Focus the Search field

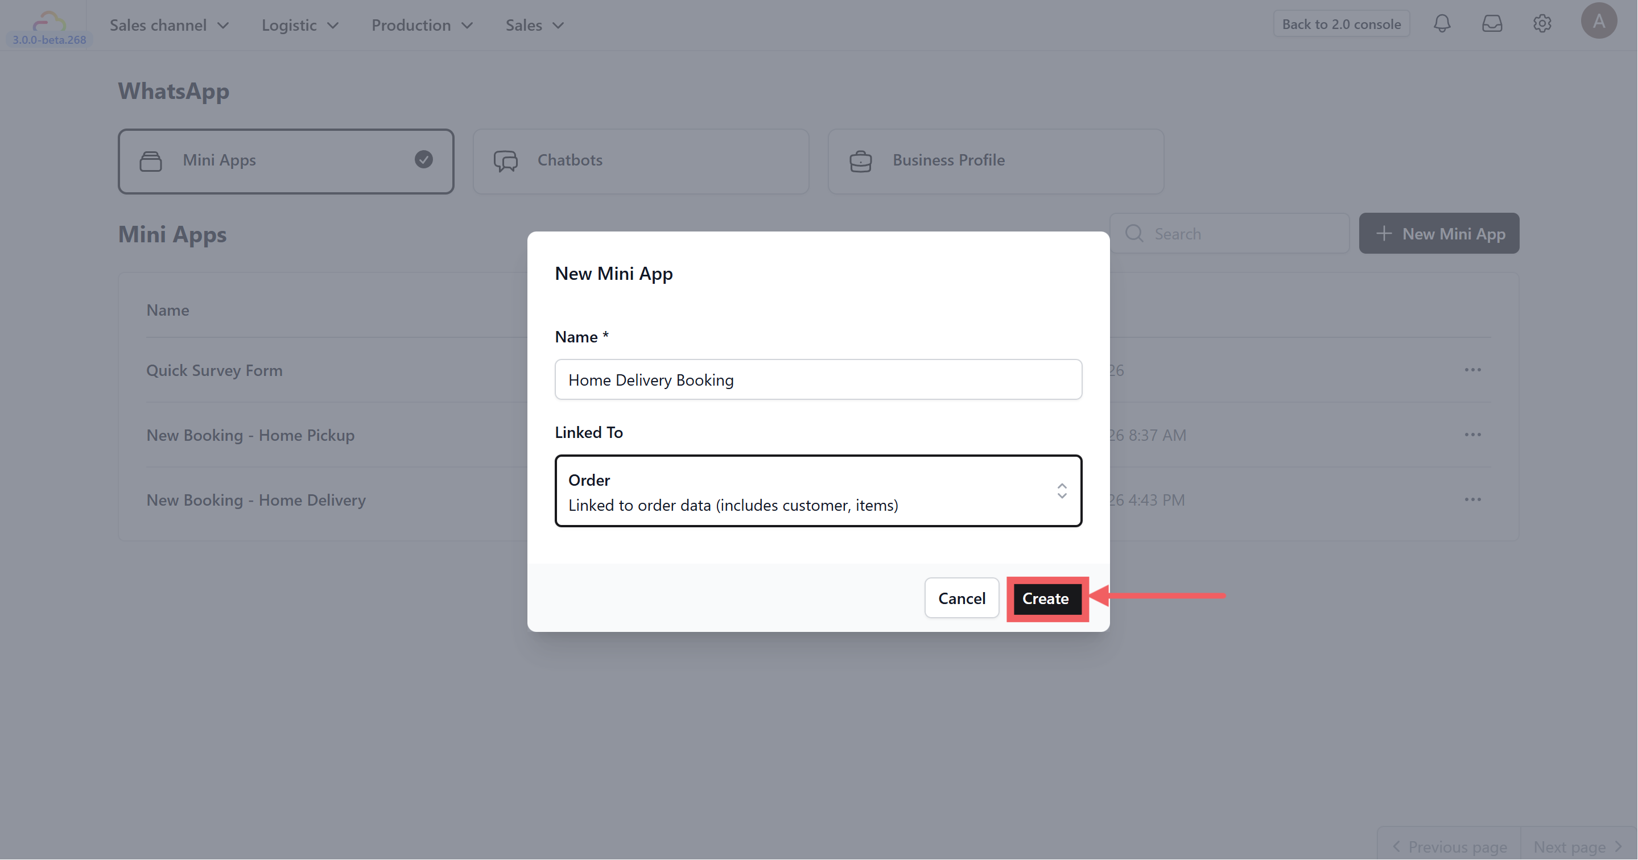pos(1229,233)
